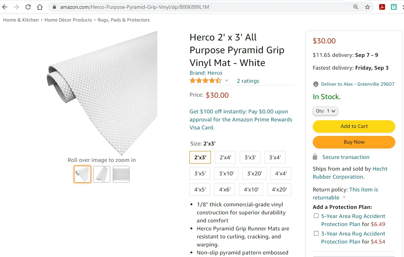Select the 3'x10' size swatch
The image size is (404, 257).
tap(226, 174)
